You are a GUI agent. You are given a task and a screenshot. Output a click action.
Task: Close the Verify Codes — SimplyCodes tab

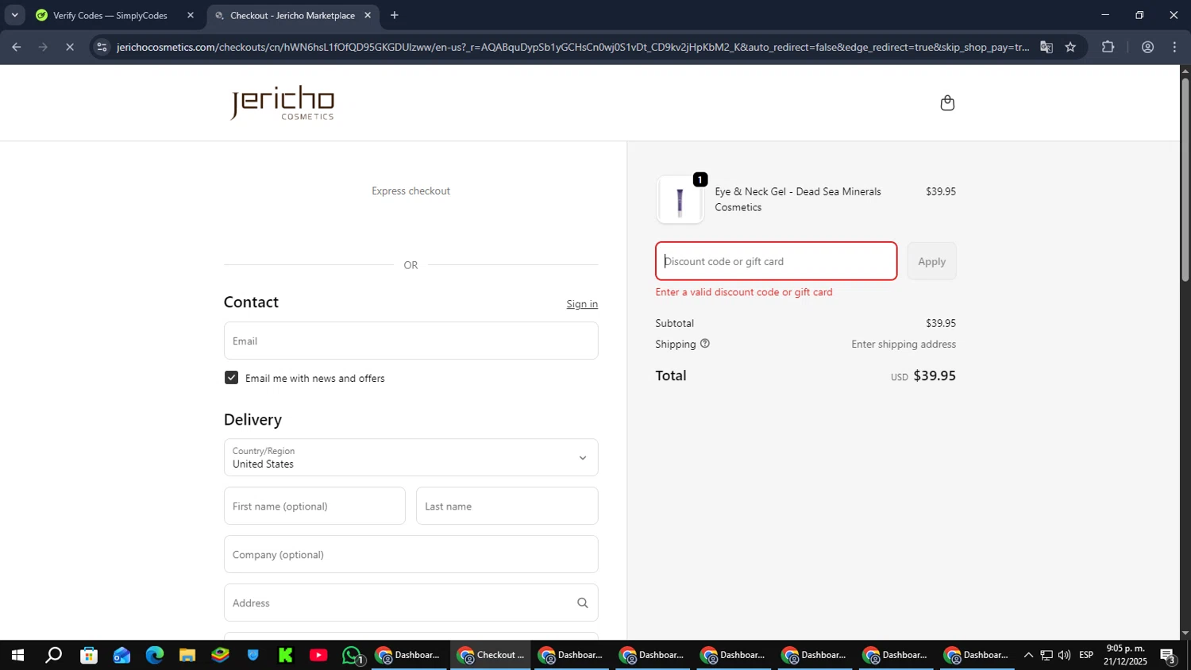pos(190,15)
